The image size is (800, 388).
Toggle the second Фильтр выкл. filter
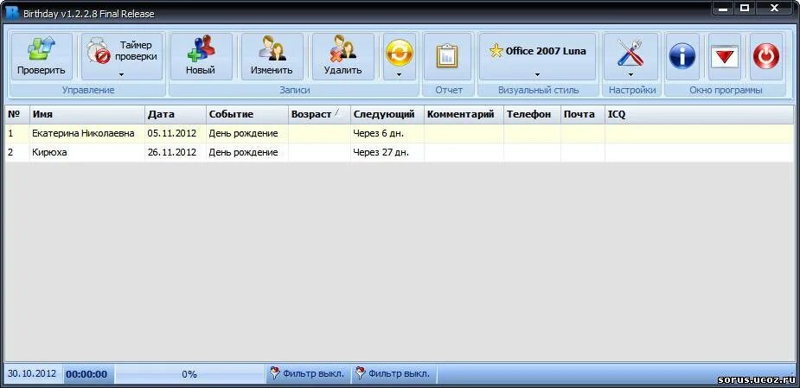coord(393,373)
